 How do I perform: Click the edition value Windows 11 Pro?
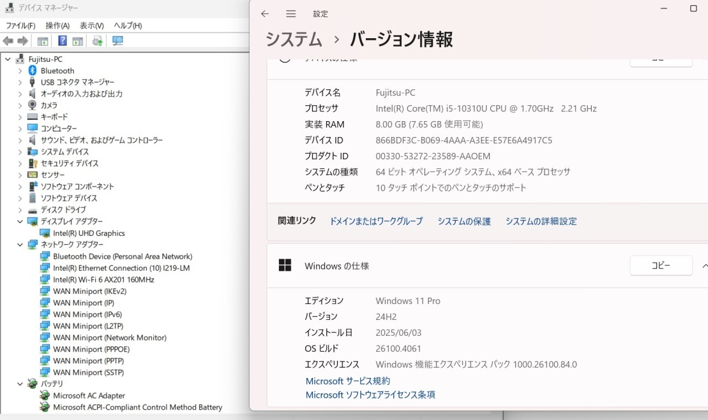click(x=408, y=301)
